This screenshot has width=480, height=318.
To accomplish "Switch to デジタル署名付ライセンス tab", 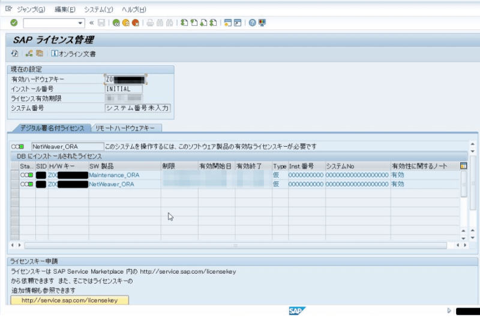I will (52, 128).
